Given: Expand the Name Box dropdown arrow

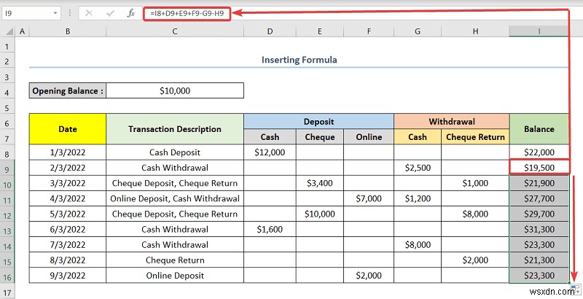Looking at the screenshot, I should tap(55, 13).
